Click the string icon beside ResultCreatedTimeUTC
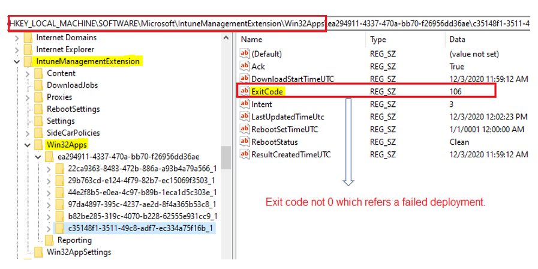This screenshot has height=269, width=538. pyautogui.click(x=244, y=154)
